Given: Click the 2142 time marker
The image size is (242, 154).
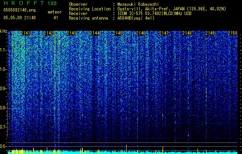Looking at the screenshot, I should click(48, 33).
